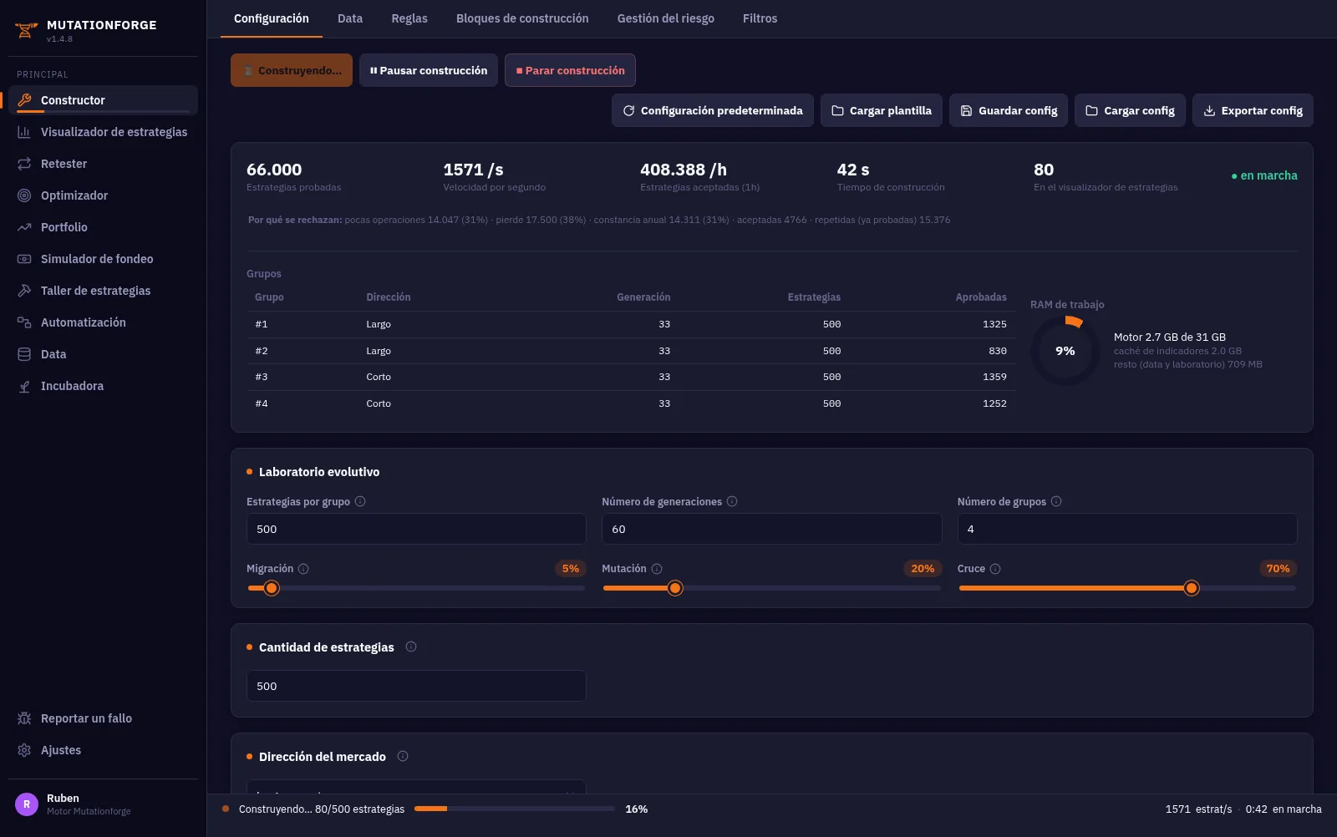1337x837 pixels.
Task: Click the info icon next to Cruce
Action: pyautogui.click(x=995, y=569)
